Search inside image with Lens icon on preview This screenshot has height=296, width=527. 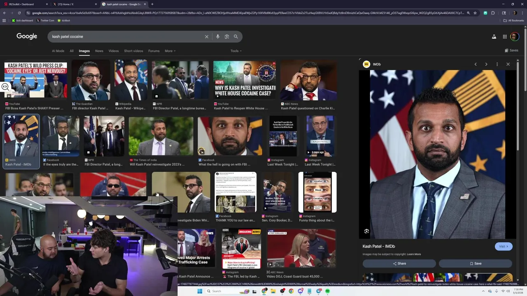tap(366, 231)
